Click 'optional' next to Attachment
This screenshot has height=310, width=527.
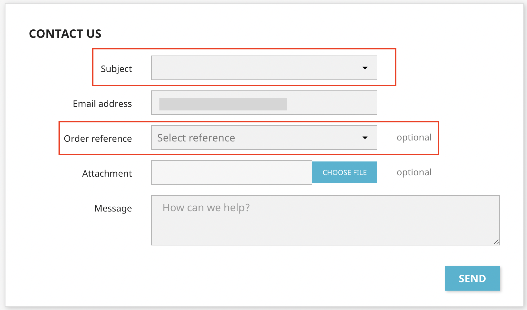(x=414, y=172)
